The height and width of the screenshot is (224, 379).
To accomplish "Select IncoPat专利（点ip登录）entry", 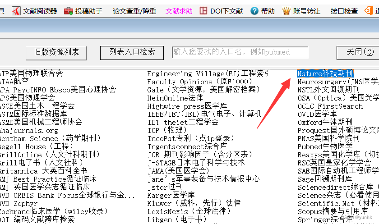I will (x=191, y=138).
